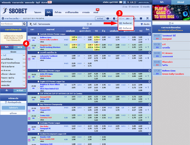The image size is (190, 145).
Task: Click the sound speaker icon in toolbar
Action: point(135,18)
